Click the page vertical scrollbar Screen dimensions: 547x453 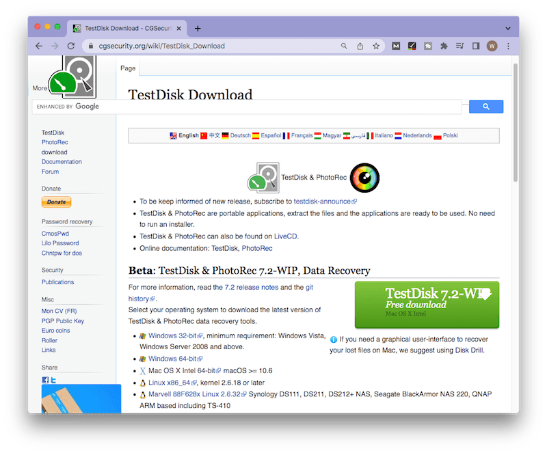click(516, 122)
